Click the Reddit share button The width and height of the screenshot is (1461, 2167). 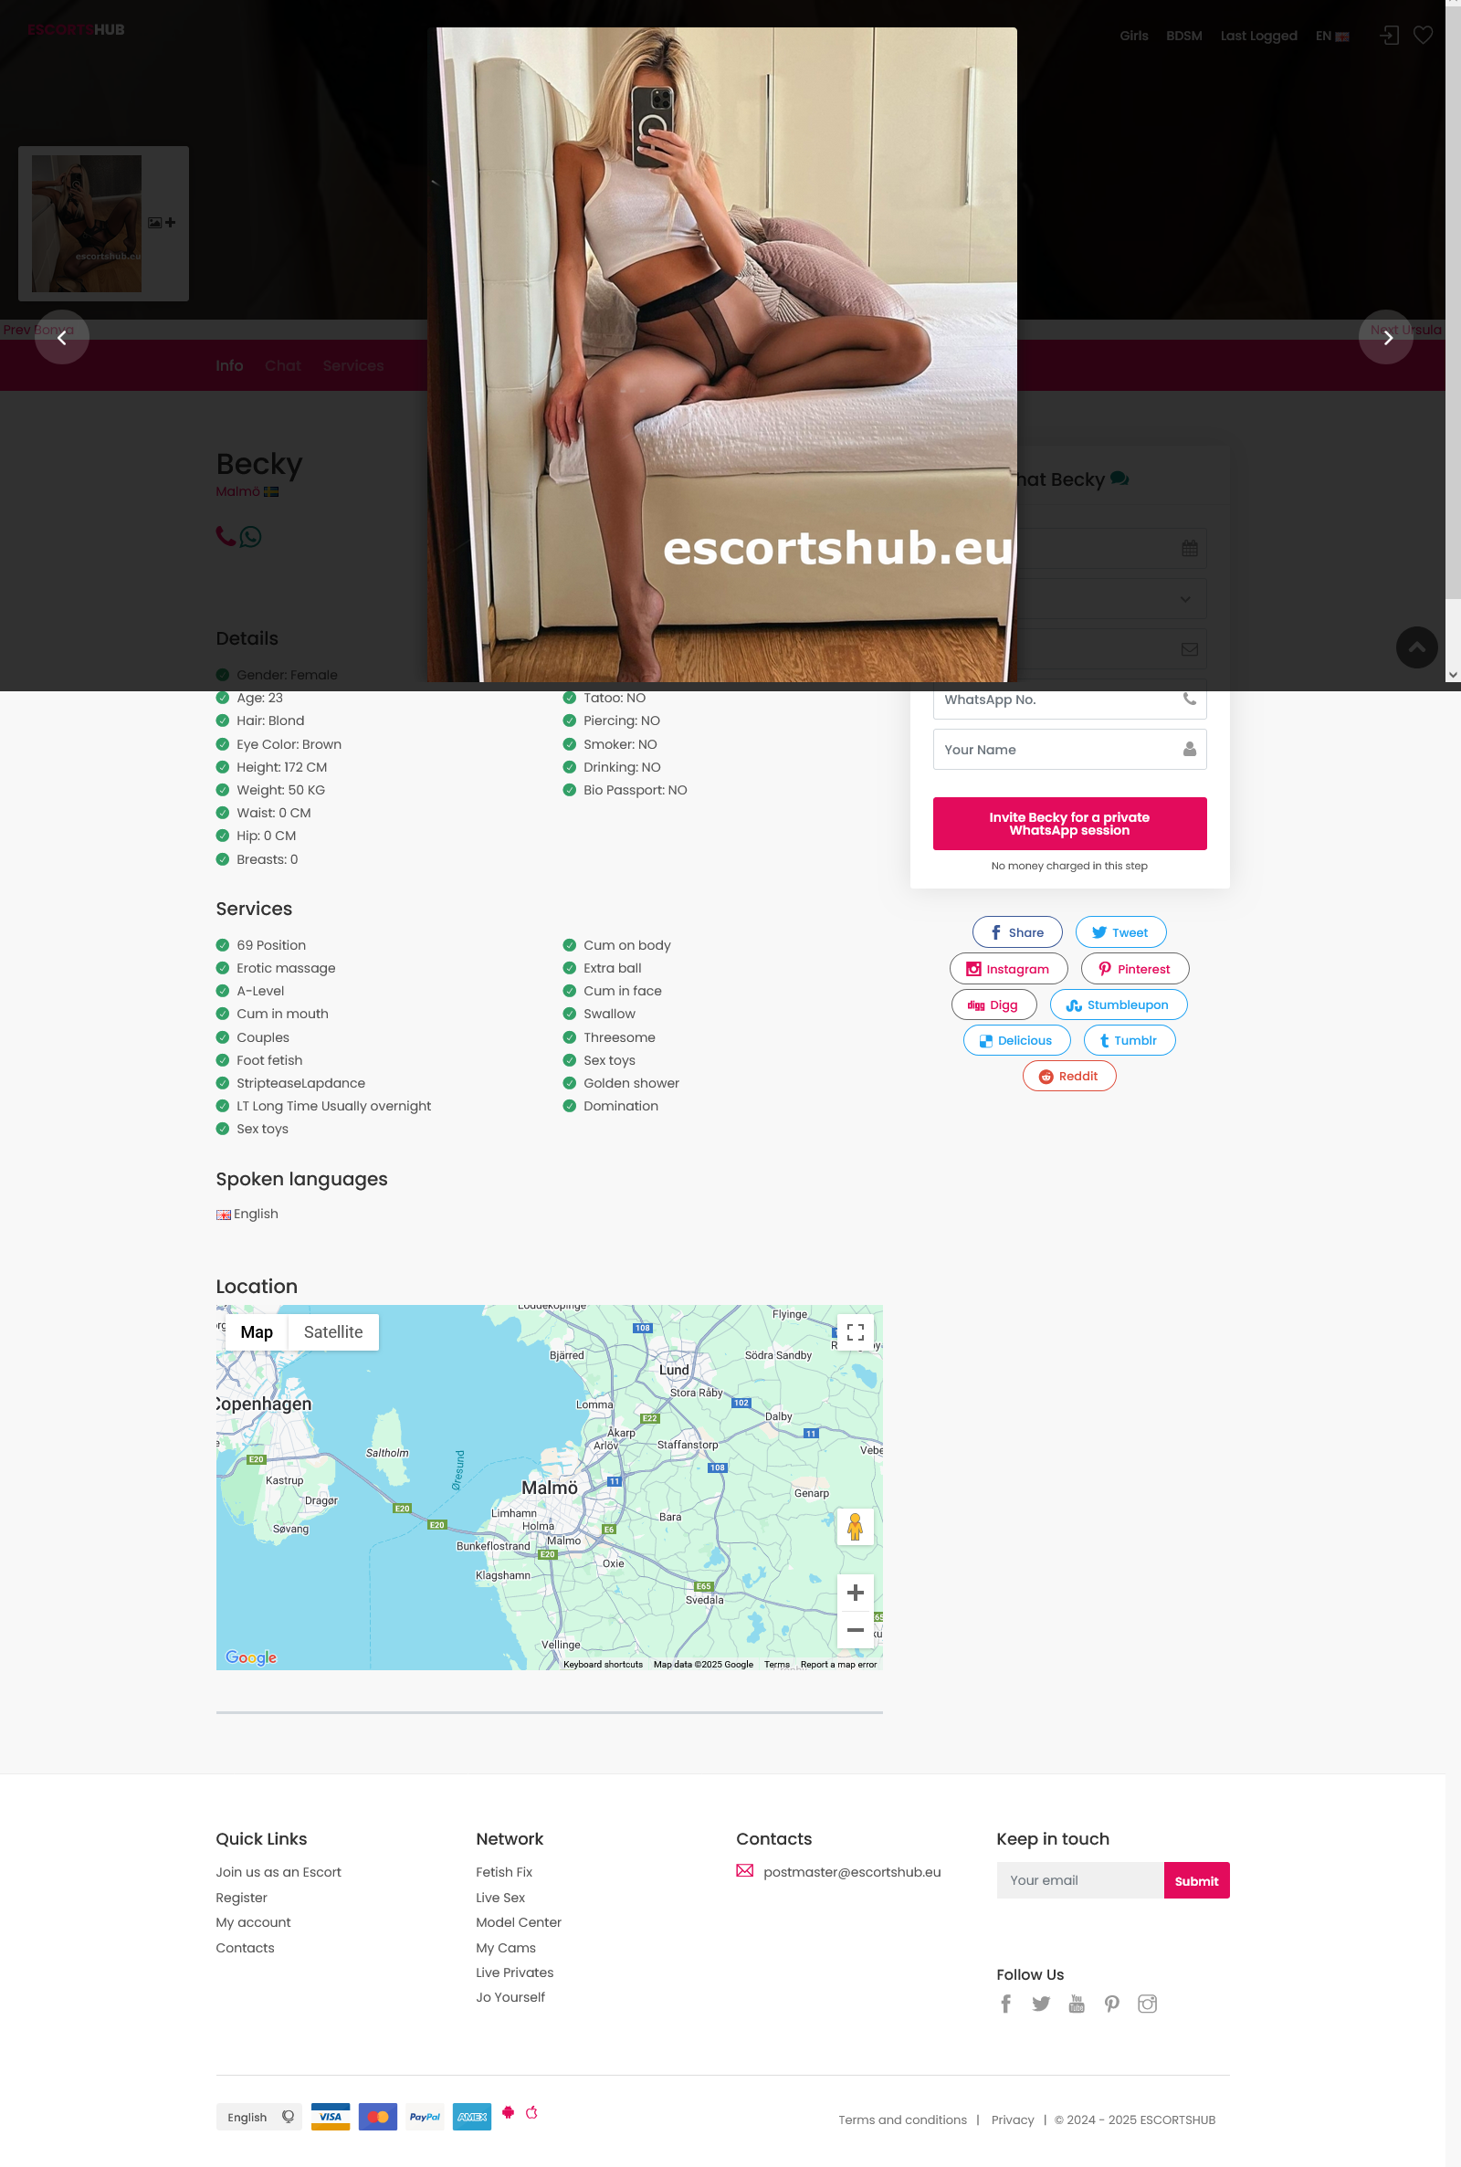coord(1068,1076)
